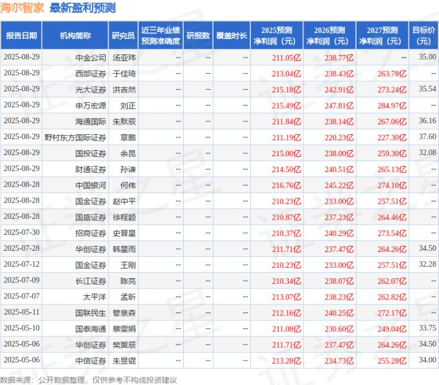This screenshot has width=439, height=385.
Task: Click analyst name 蔡雯娟
Action: (125, 329)
